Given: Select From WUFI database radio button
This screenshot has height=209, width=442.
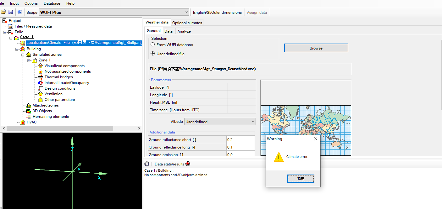Looking at the screenshot, I should click(x=153, y=45).
